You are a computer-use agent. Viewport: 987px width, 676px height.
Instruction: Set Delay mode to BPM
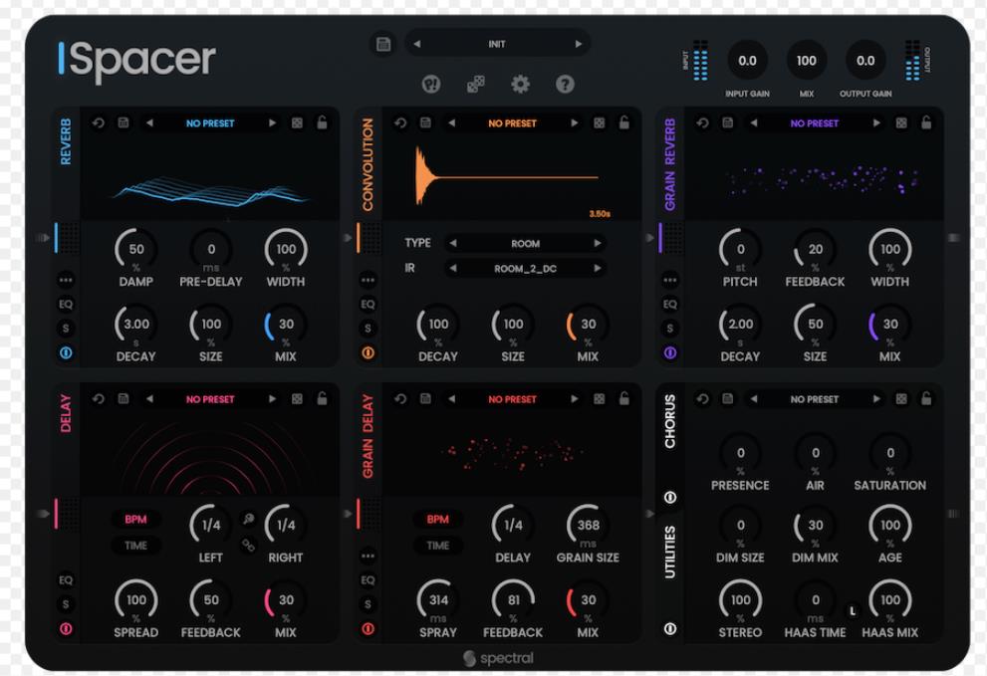[135, 520]
